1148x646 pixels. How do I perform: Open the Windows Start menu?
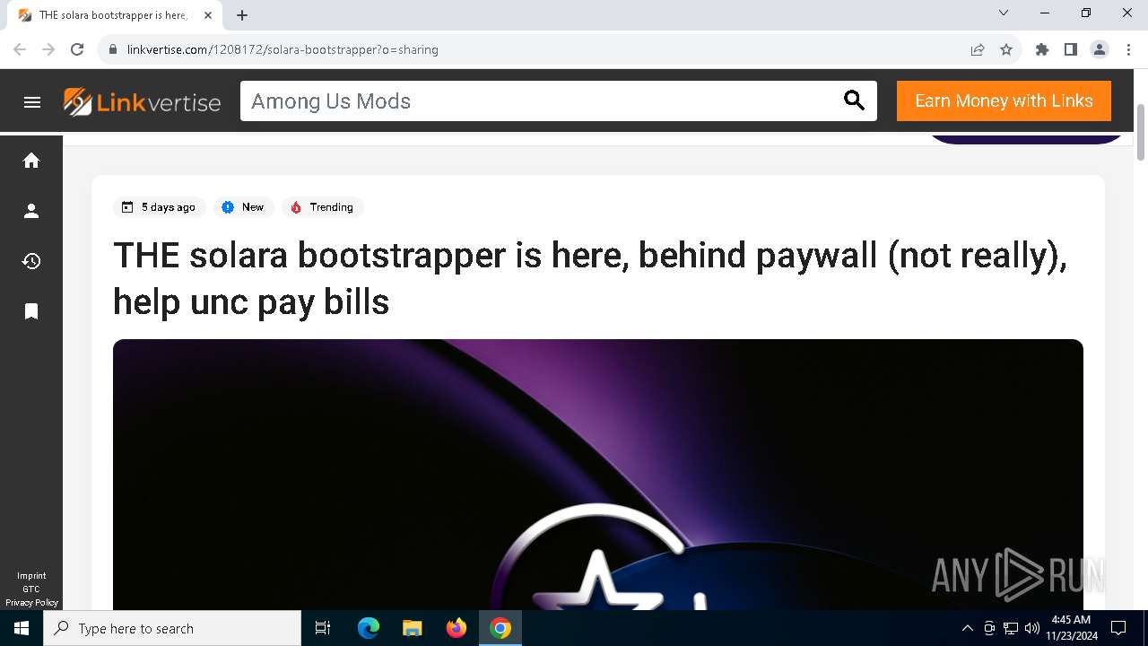(22, 628)
